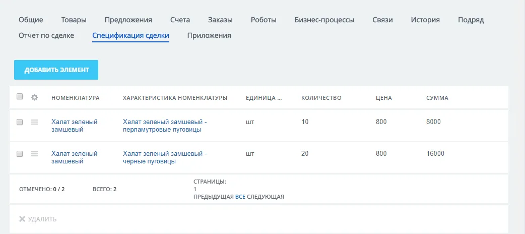Click the Все pagination link
The image size is (525, 234).
pos(240,197)
